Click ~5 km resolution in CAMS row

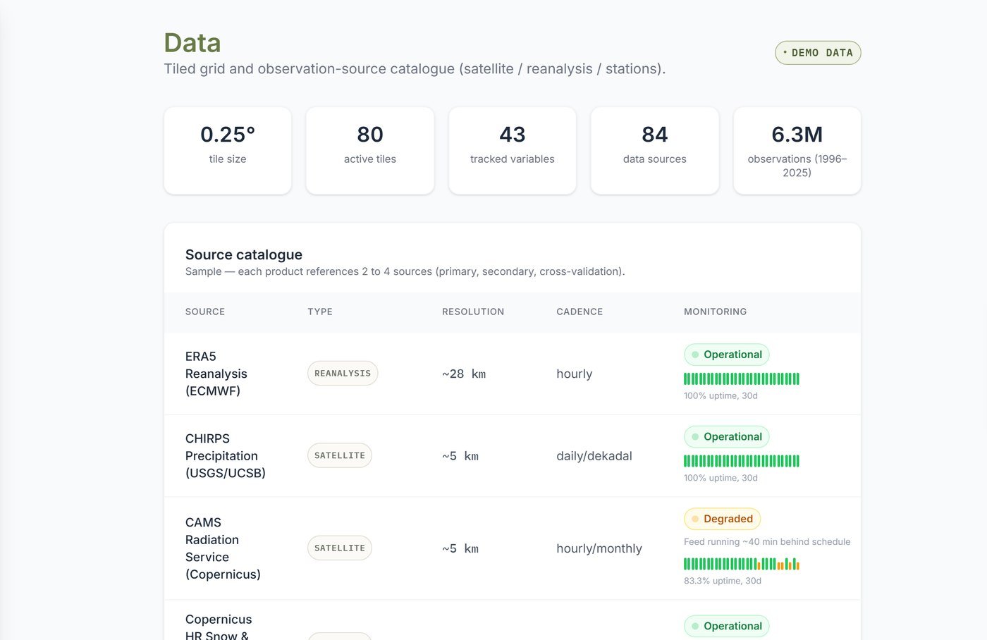[x=460, y=548]
